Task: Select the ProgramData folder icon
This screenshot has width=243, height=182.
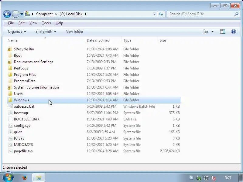Action: click(10, 81)
